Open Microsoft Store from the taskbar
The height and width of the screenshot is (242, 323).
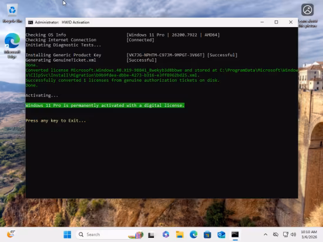(x=207, y=234)
